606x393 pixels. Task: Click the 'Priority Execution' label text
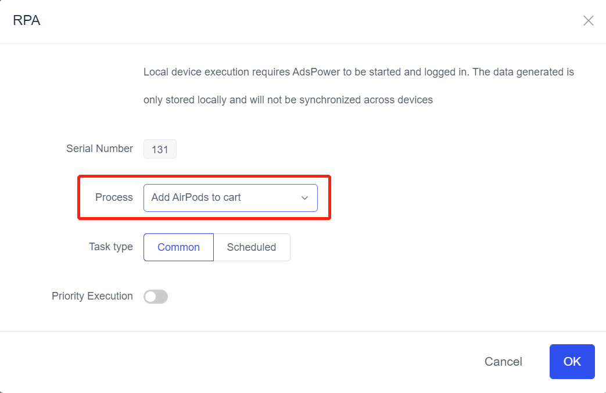92,296
